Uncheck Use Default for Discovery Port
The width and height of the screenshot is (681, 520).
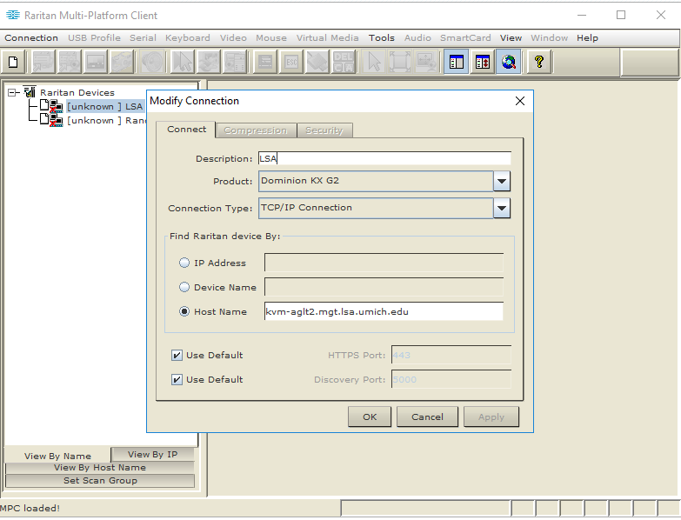[177, 379]
